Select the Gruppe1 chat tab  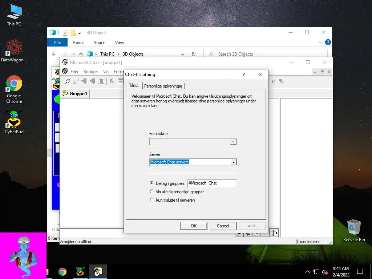(x=75, y=94)
